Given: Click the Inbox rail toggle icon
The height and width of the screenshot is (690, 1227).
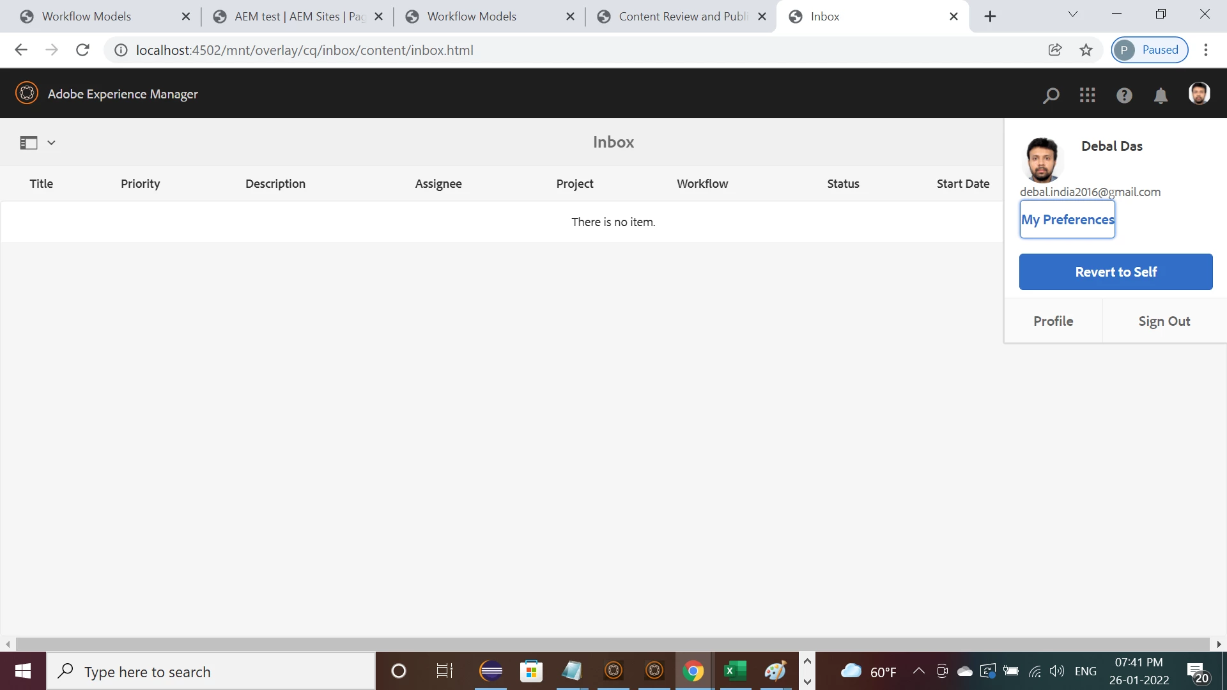Looking at the screenshot, I should coord(29,142).
